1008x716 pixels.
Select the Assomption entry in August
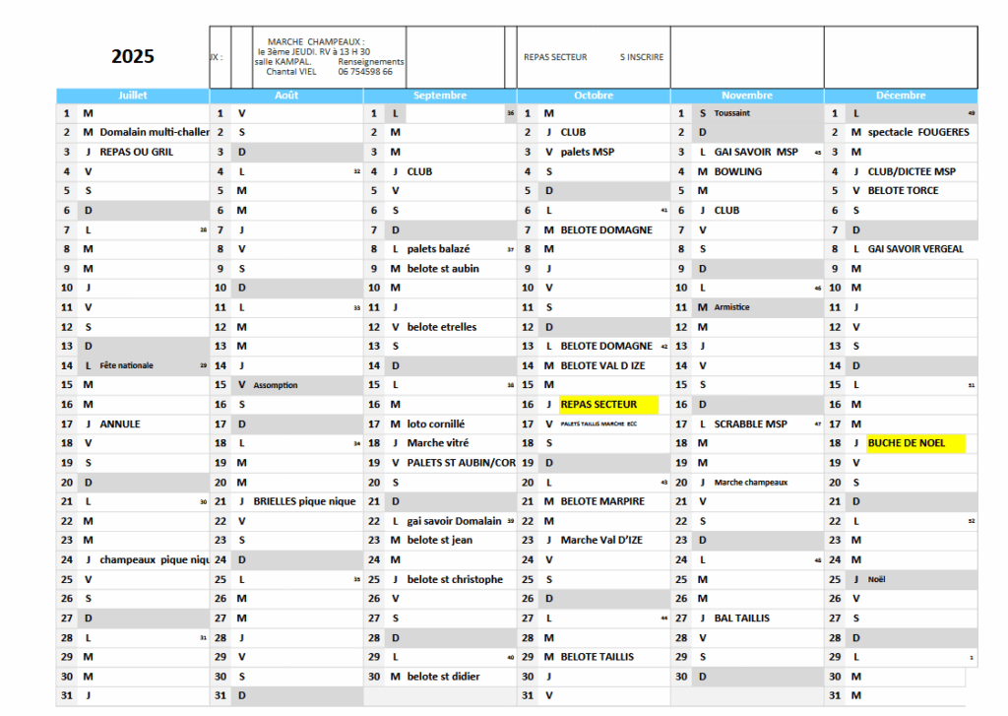(276, 385)
